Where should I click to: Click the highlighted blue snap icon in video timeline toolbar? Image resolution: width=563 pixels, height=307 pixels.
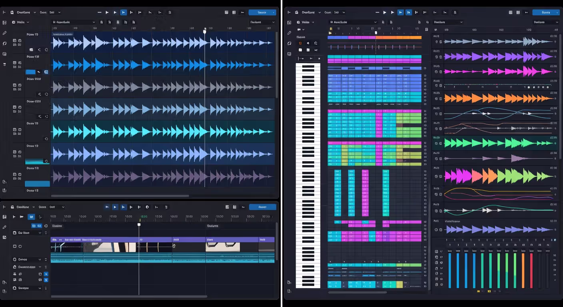pyautogui.click(x=31, y=217)
